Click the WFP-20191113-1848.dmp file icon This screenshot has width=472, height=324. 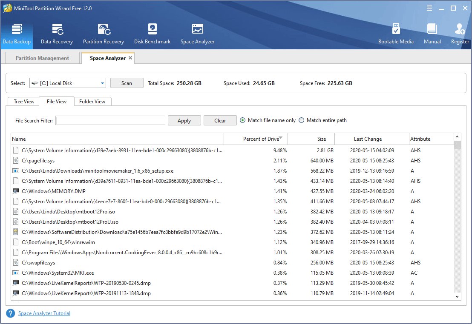pos(16,293)
